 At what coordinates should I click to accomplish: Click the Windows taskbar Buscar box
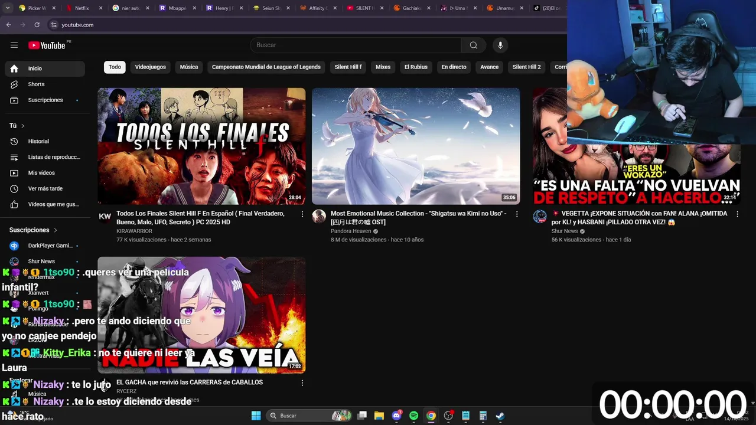click(309, 416)
